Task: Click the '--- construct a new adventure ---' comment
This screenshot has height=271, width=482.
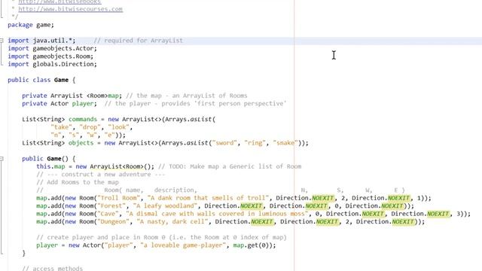Action: [101, 174]
